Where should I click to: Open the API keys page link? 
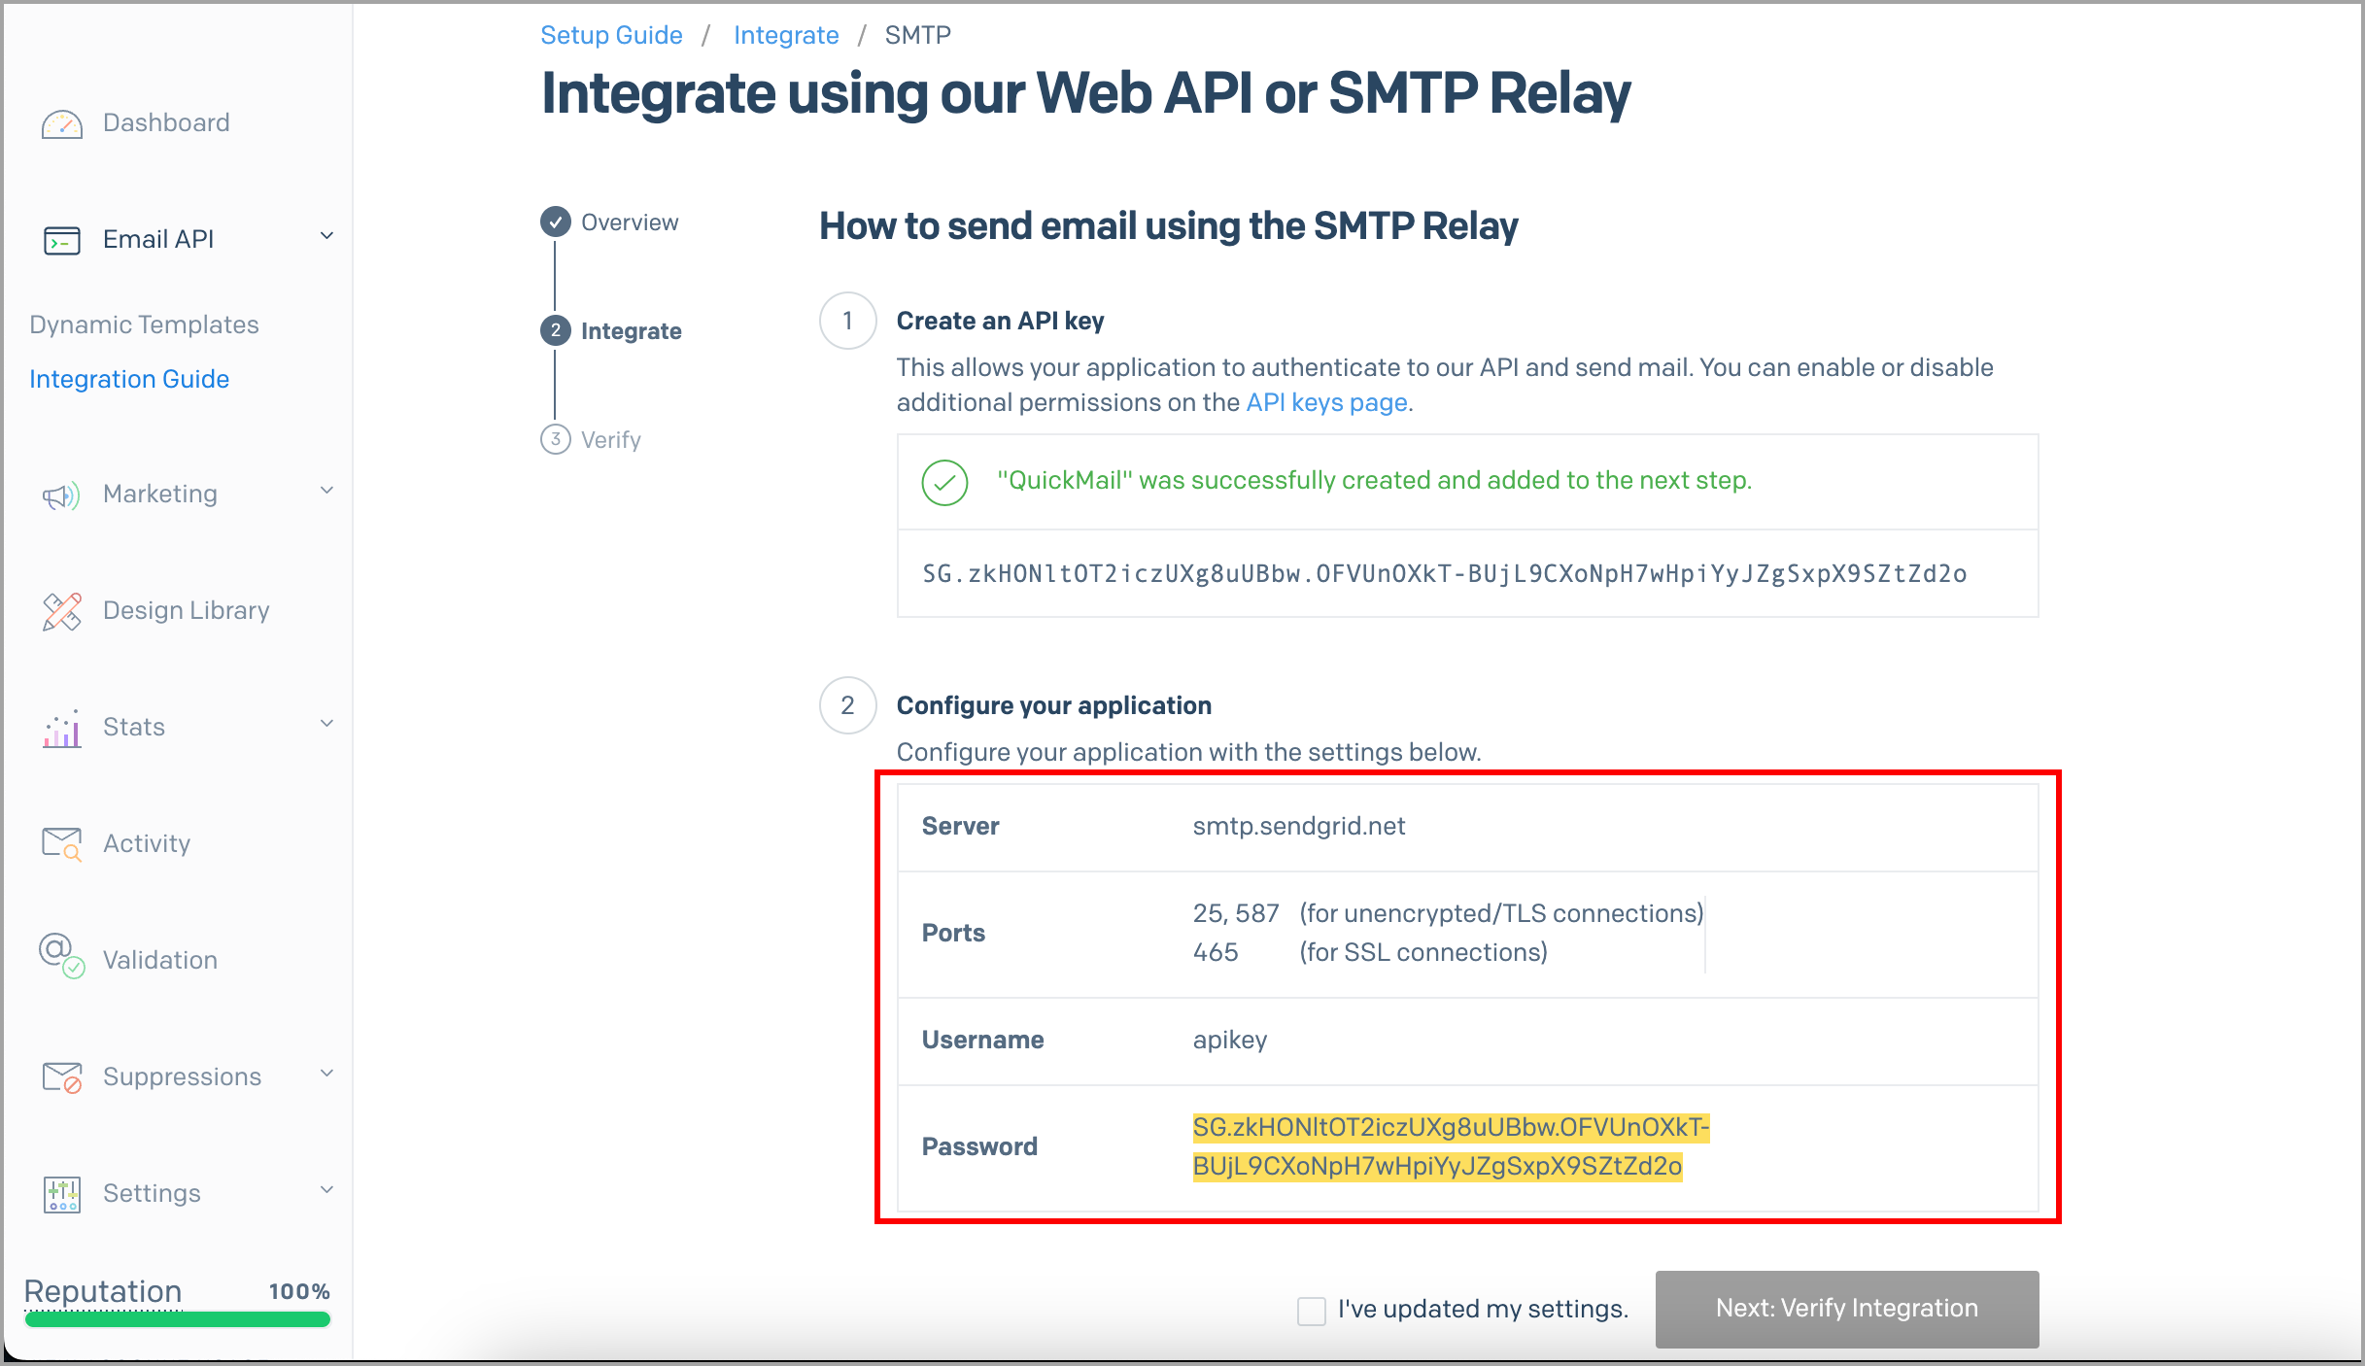[1327, 402]
